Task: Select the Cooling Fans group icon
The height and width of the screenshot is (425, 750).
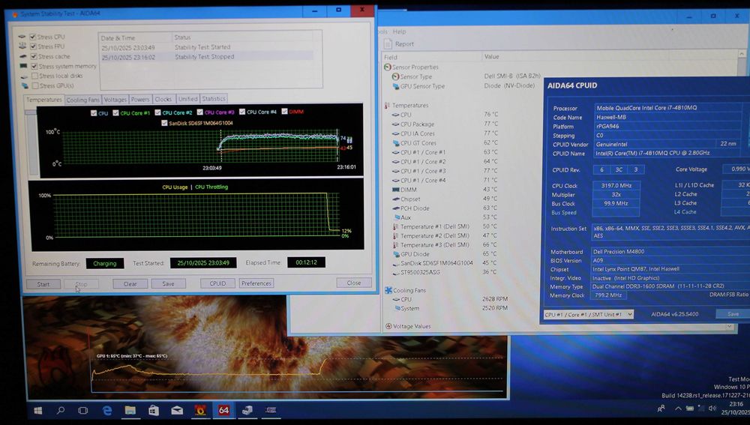Action: 388,290
